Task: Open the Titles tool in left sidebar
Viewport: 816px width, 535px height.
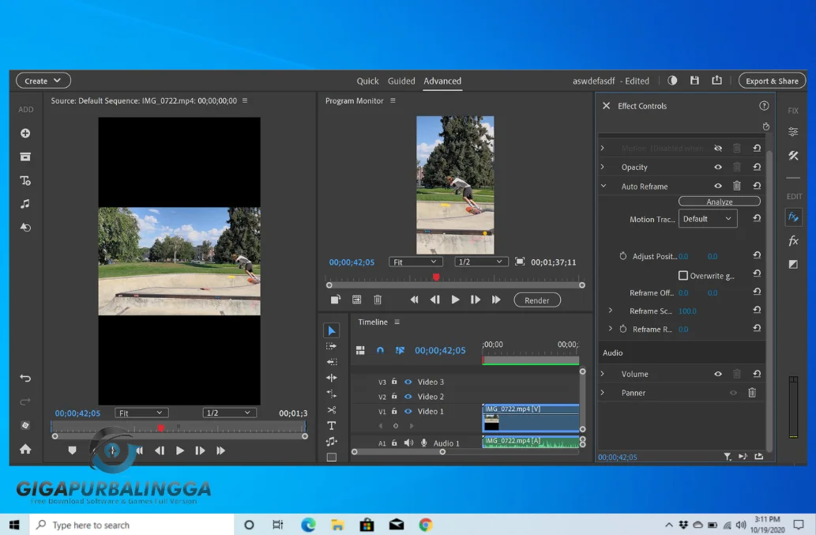Action: (25, 181)
